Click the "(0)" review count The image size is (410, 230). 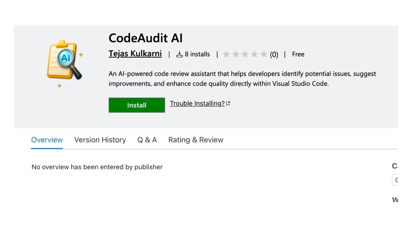pyautogui.click(x=274, y=55)
